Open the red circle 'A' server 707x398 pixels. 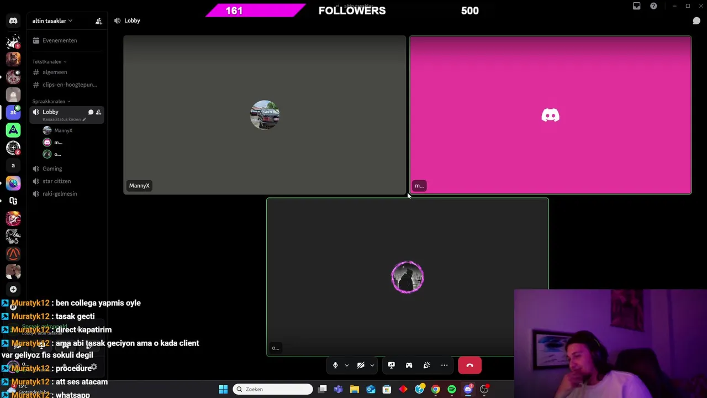[x=13, y=254]
